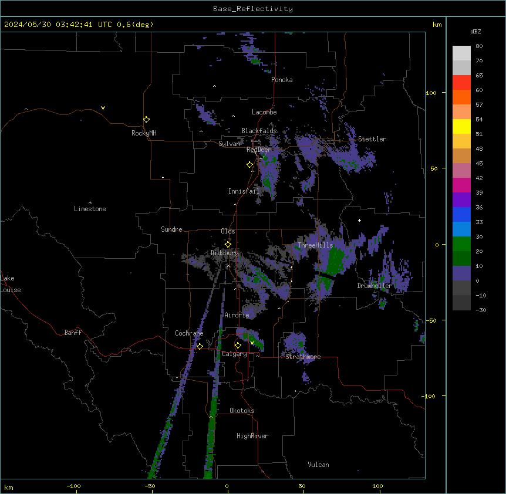
Task: Click the Stettler town label
Action: coord(372,139)
